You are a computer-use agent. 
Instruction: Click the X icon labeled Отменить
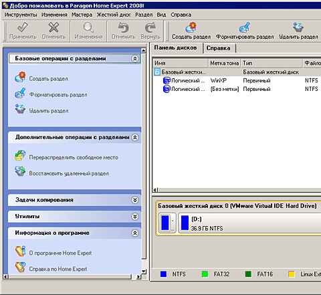pyautogui.click(x=53, y=27)
